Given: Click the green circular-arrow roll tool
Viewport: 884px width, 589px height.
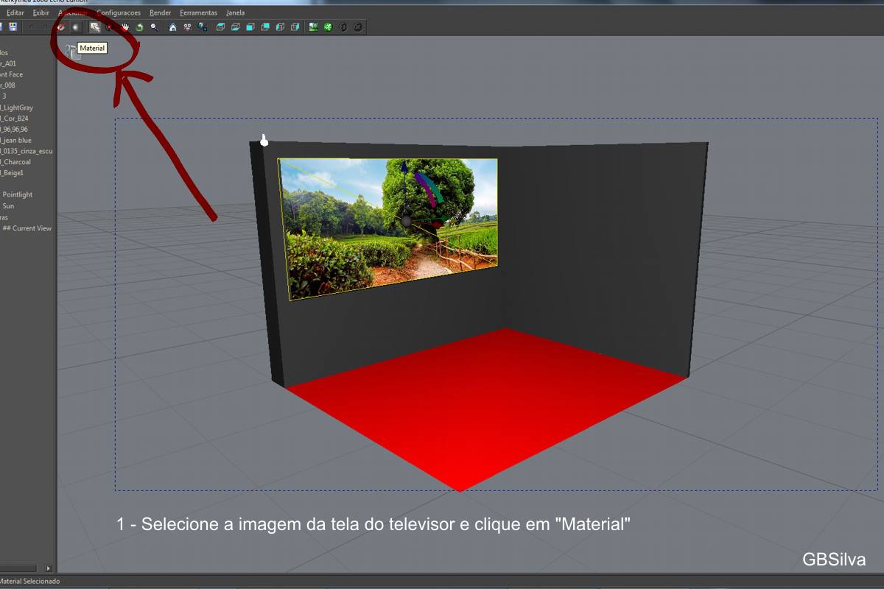Looking at the screenshot, I should click(139, 27).
